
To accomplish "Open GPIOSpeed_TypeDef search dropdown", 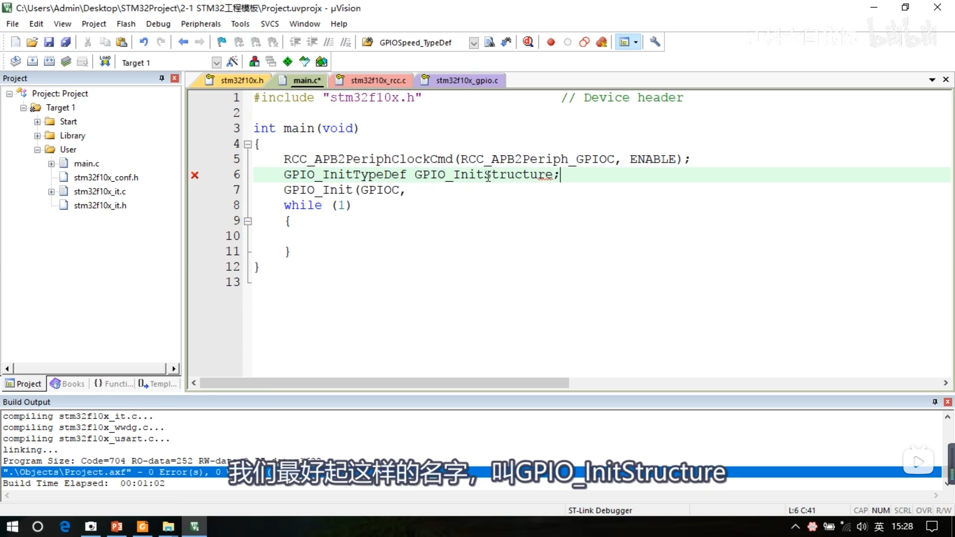I will pos(473,43).
